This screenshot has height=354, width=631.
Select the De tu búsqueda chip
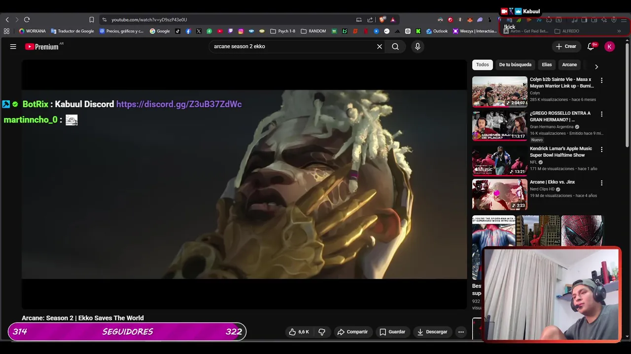(515, 64)
